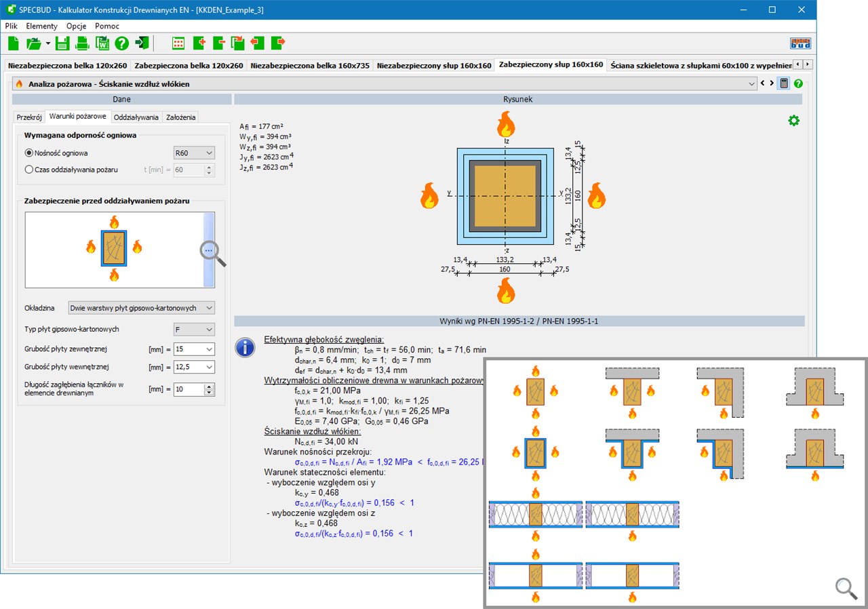Select Czas oddziaływania pożaru radio option

tap(29, 170)
